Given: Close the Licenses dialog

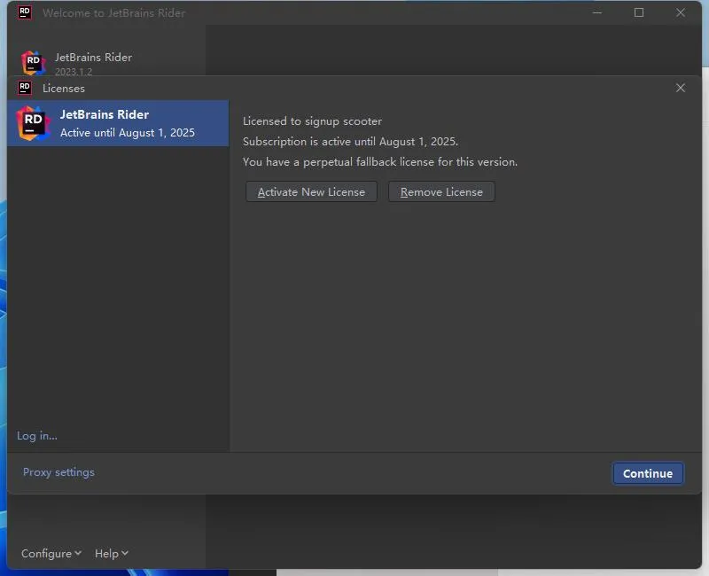Looking at the screenshot, I should coord(680,88).
